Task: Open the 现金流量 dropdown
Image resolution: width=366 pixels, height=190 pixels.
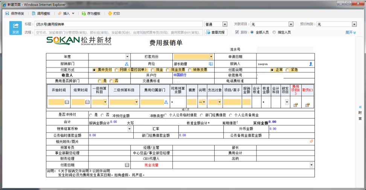Action: pyautogui.click(x=311, y=165)
